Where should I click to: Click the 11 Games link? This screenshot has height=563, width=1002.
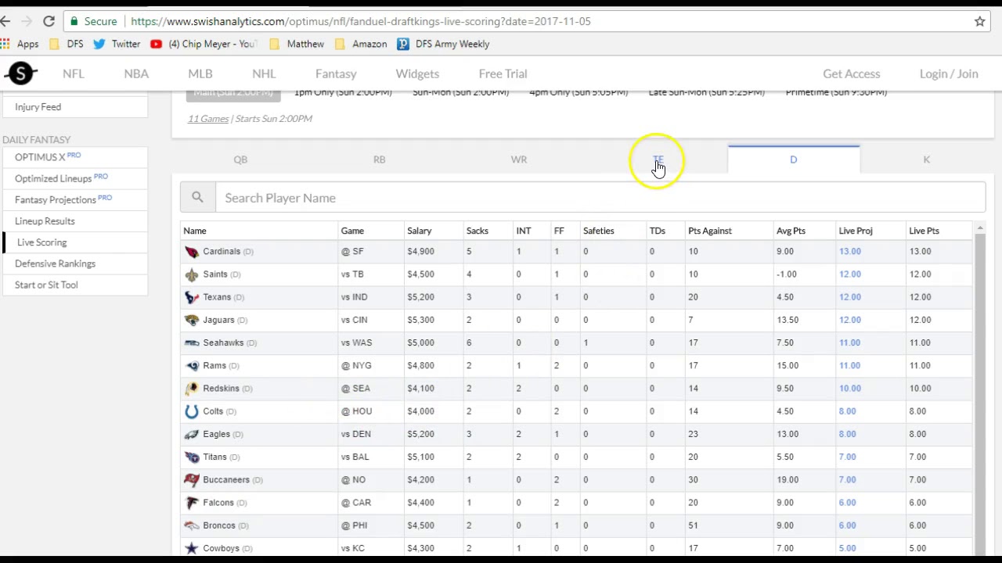click(208, 119)
